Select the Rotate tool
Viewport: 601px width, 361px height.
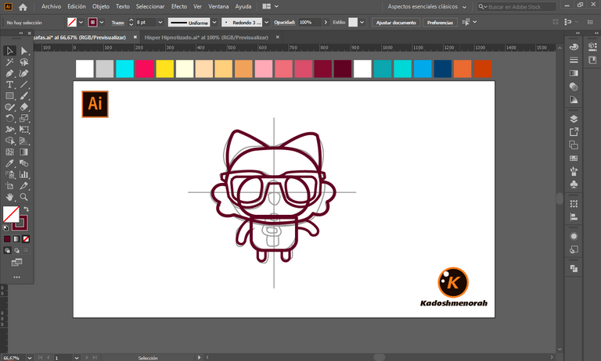(x=9, y=118)
